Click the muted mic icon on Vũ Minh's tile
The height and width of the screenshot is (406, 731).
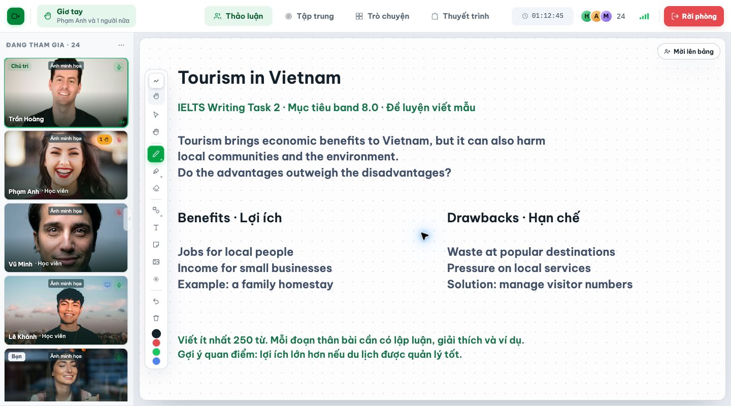pos(119,212)
